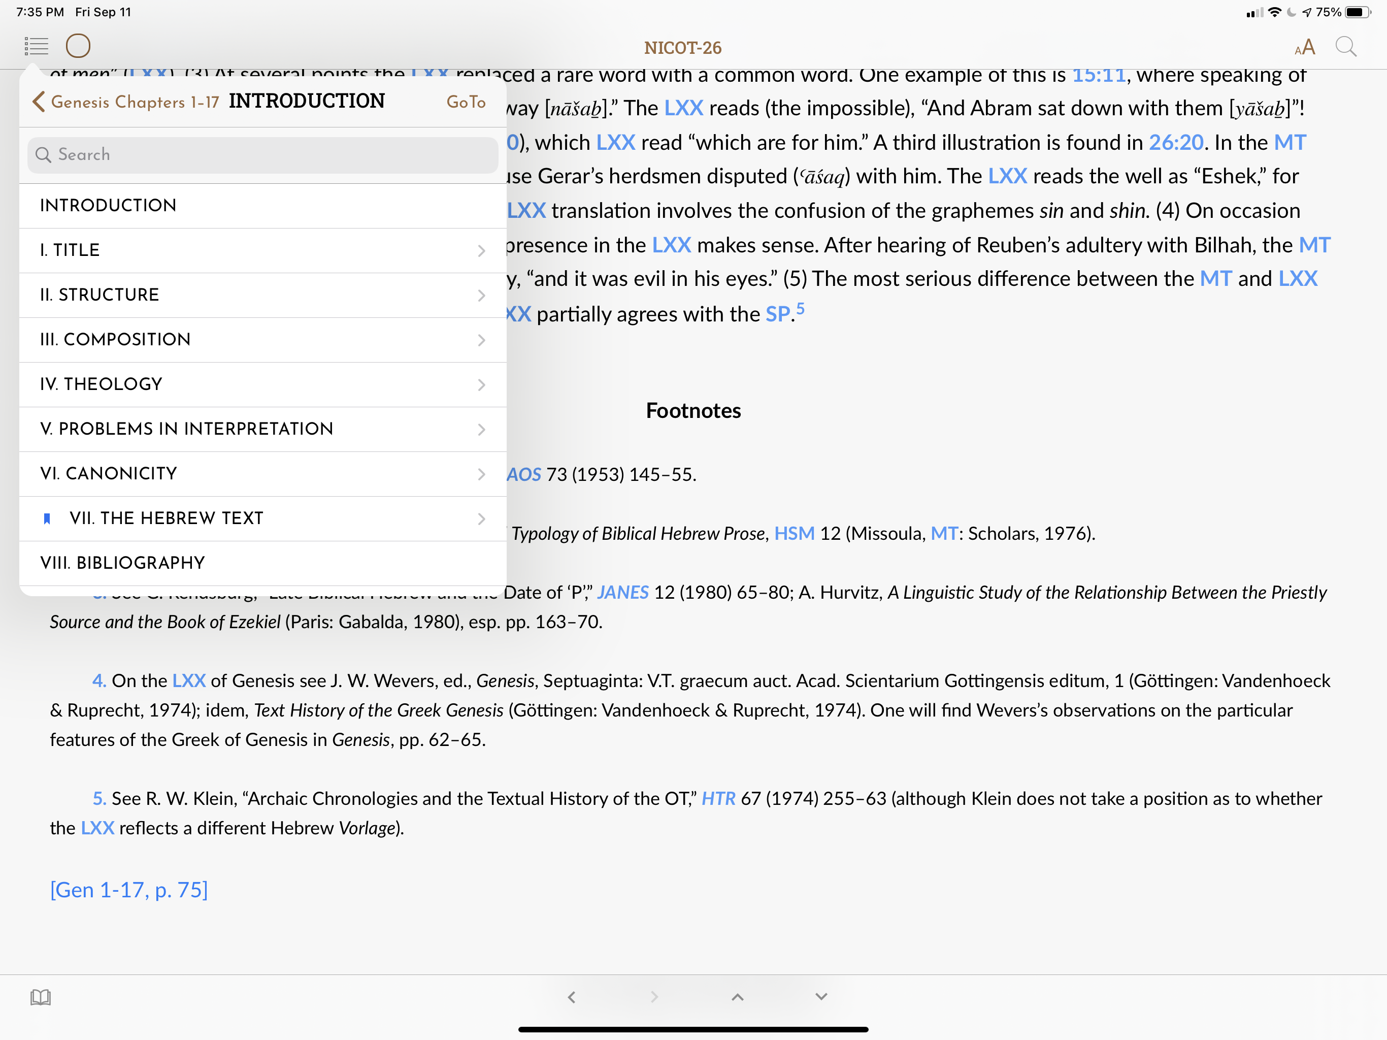Open the text size AA settings
1387x1040 pixels.
click(1304, 47)
